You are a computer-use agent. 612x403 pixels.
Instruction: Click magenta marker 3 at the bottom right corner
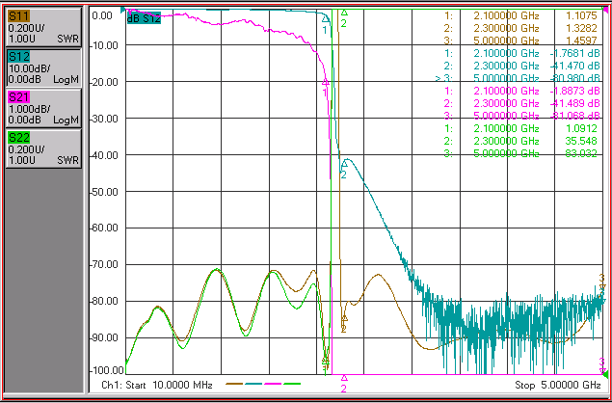click(601, 364)
